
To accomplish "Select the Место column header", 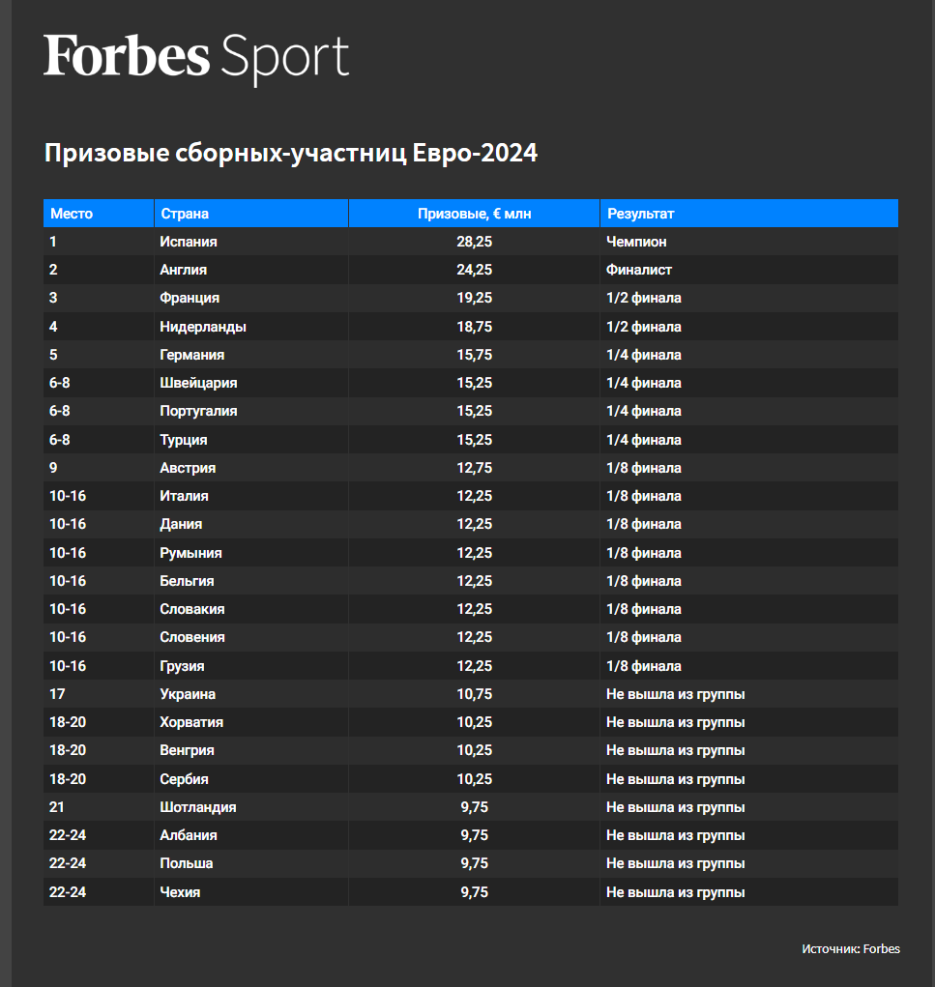I will click(x=99, y=214).
